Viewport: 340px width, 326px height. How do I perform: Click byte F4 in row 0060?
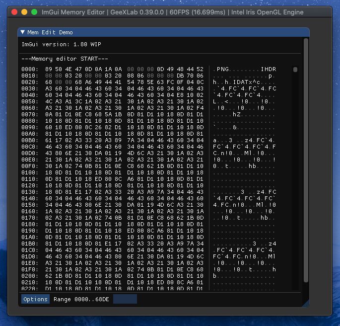click(200, 108)
